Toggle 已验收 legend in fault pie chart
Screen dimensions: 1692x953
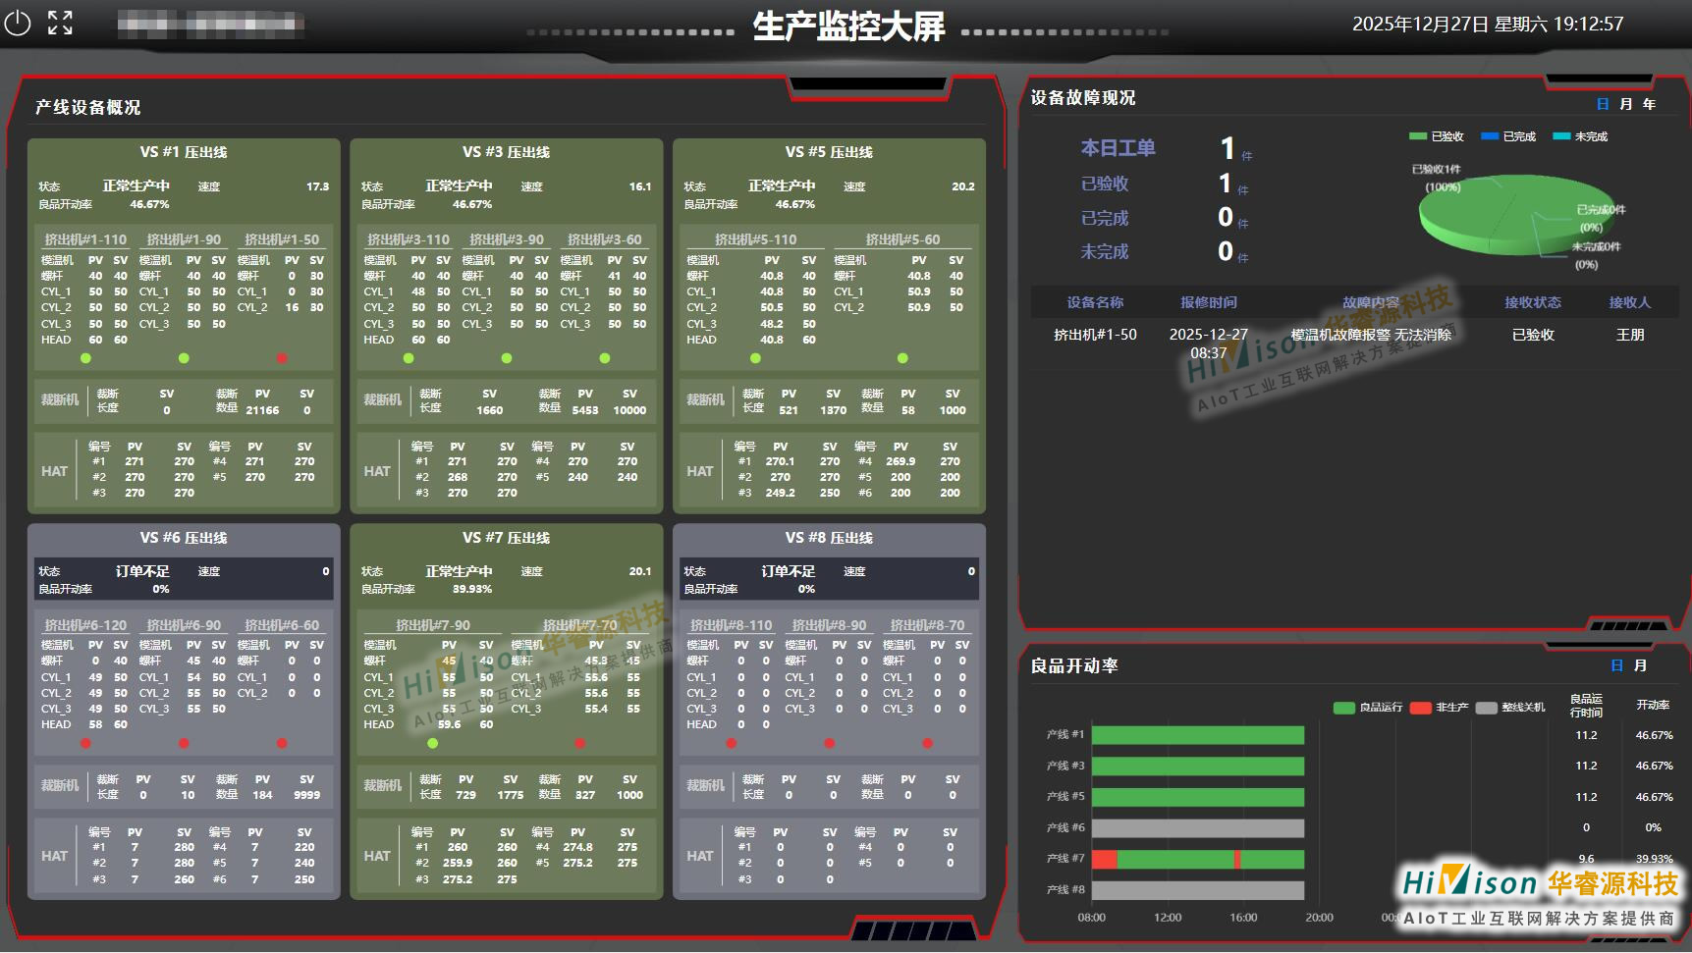pyautogui.click(x=1437, y=136)
